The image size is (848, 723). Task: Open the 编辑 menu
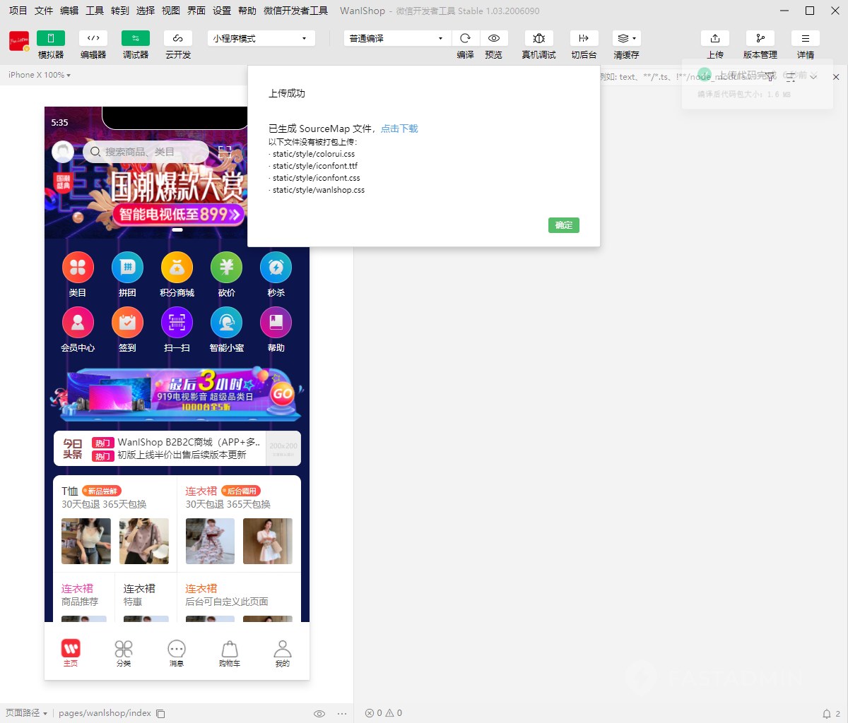[69, 11]
